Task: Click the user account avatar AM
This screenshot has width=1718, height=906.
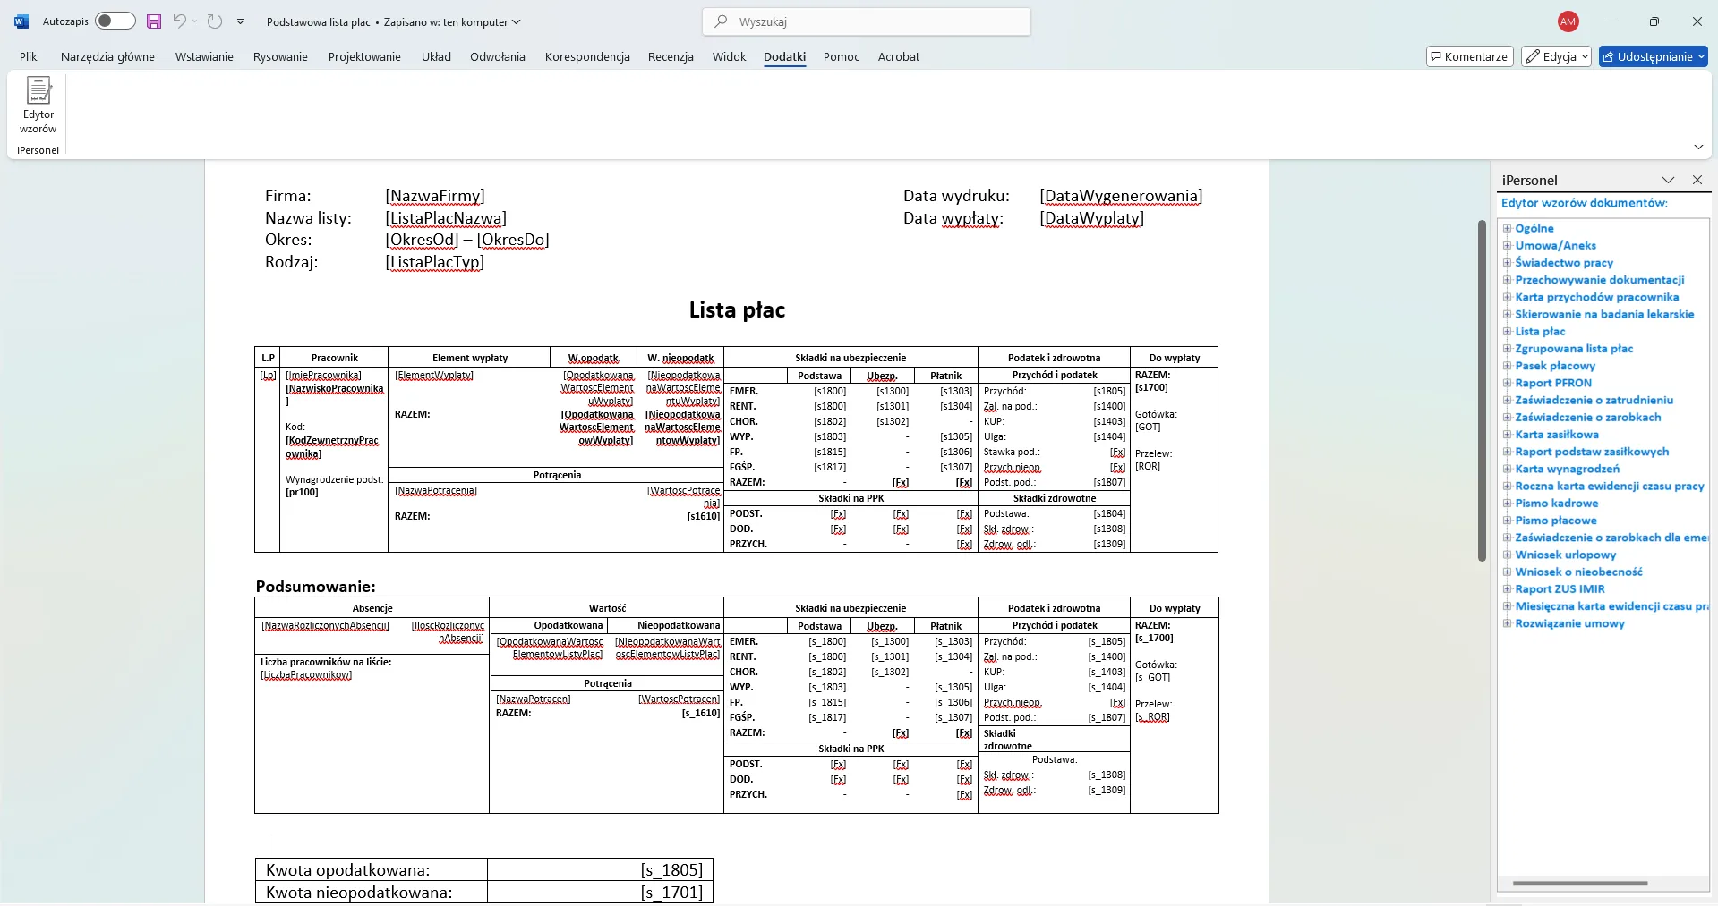Action: click(x=1568, y=21)
